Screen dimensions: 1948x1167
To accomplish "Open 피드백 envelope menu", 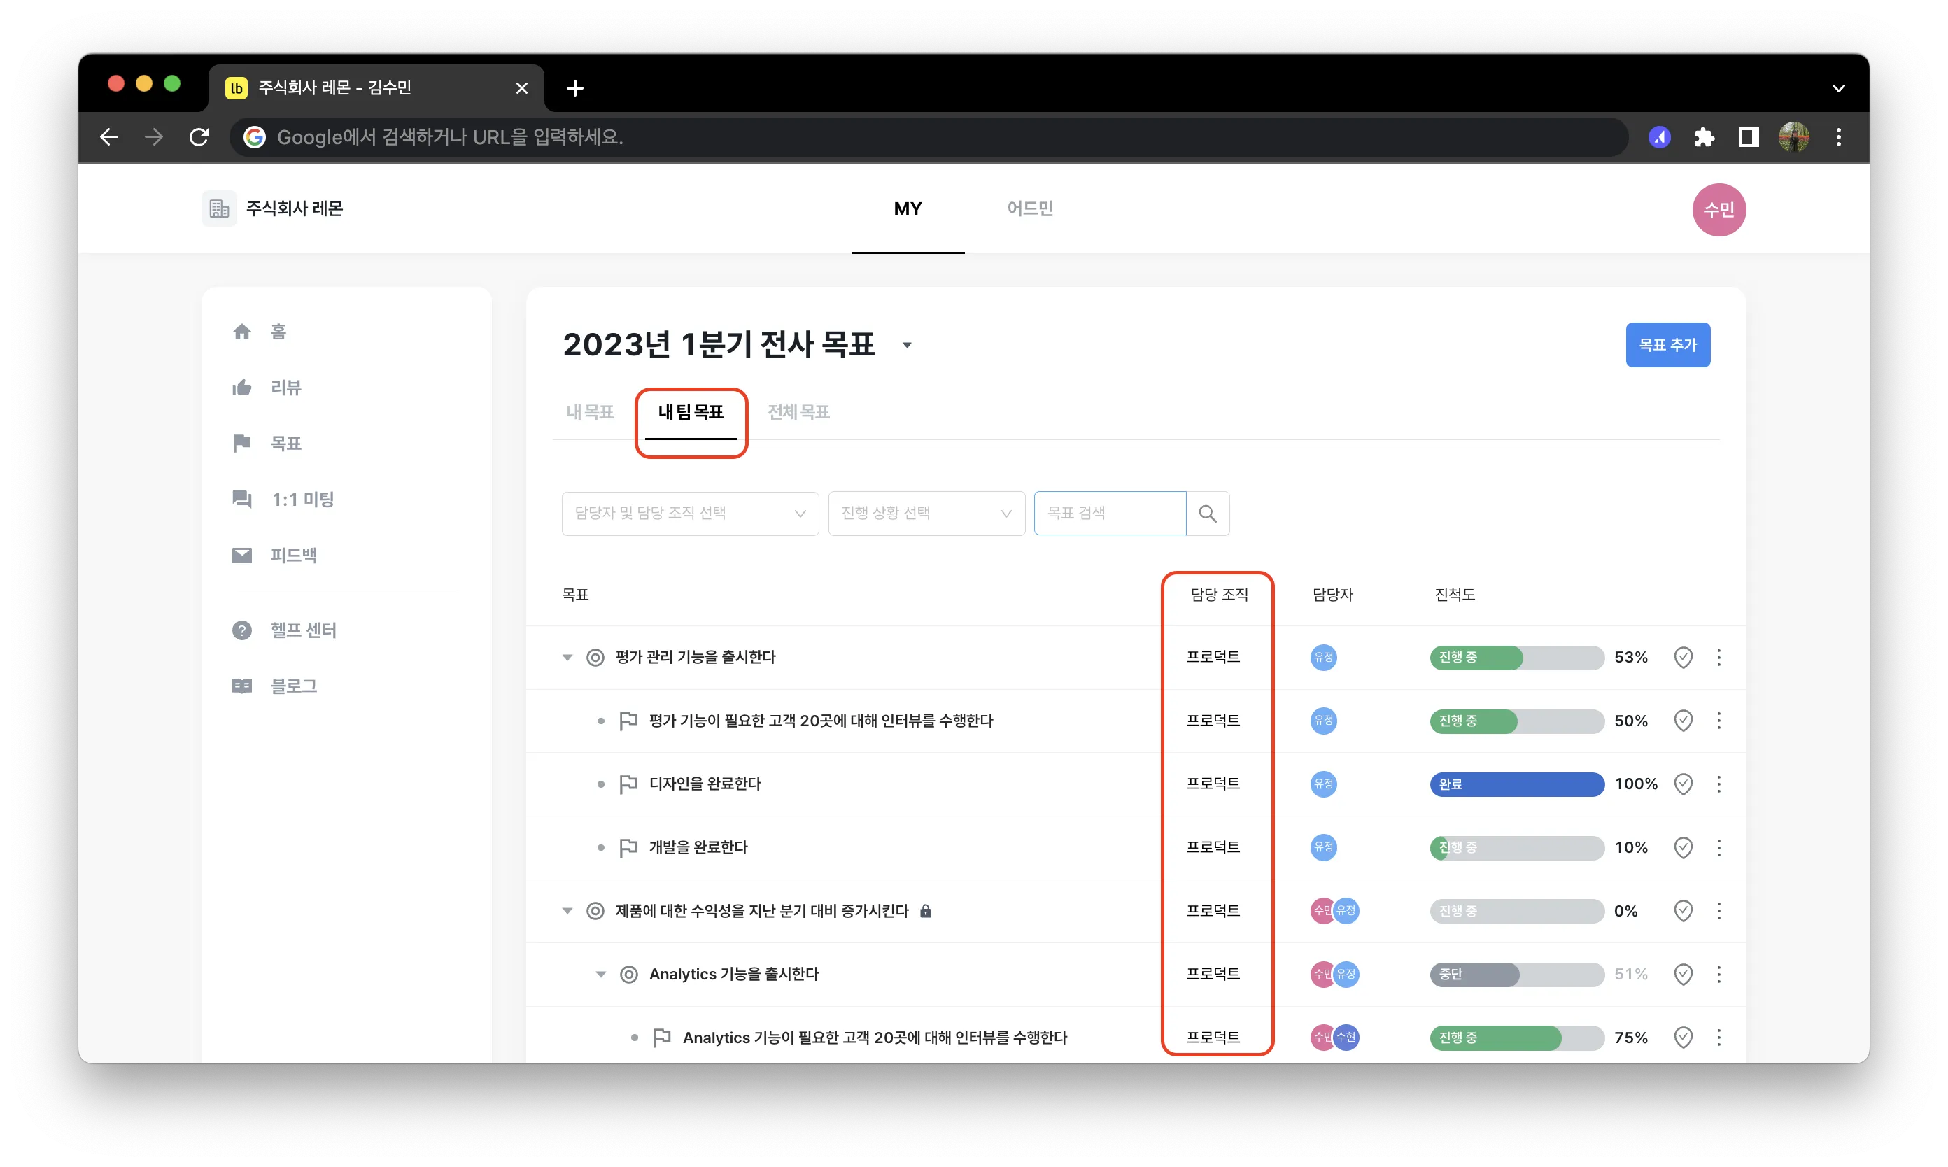I will (x=274, y=556).
